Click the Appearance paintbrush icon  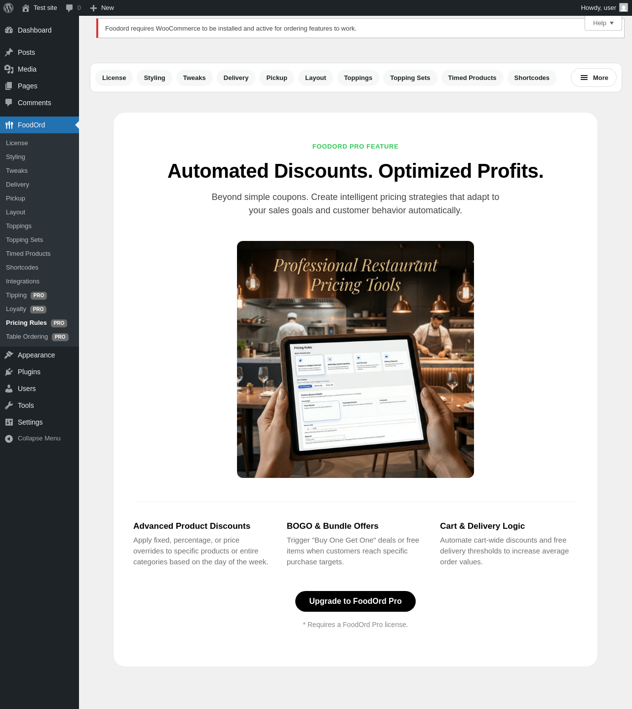point(9,355)
